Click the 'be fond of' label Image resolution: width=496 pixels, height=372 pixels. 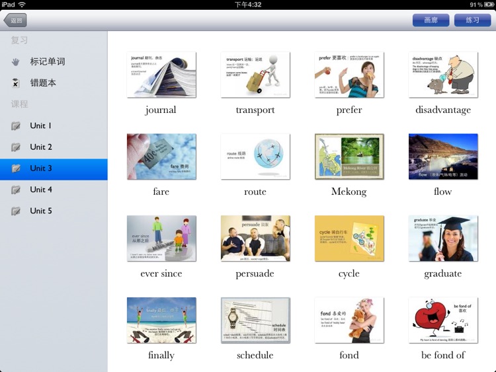coord(443,355)
